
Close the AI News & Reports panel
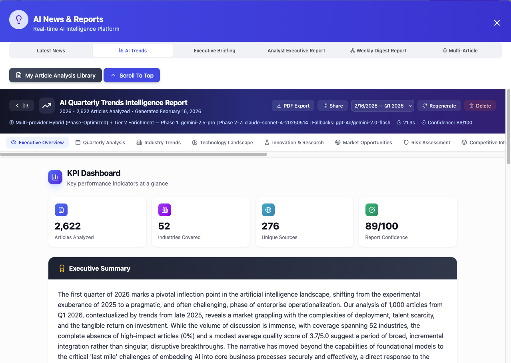(497, 23)
